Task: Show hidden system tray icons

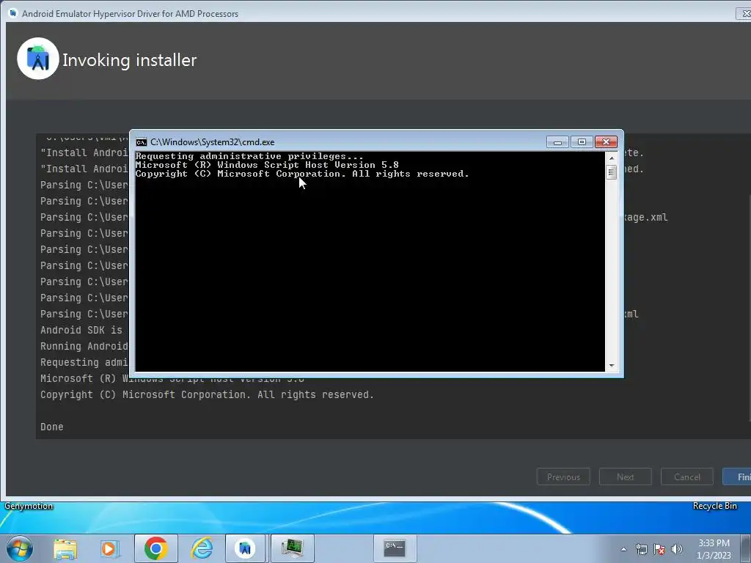Action: coord(623,549)
